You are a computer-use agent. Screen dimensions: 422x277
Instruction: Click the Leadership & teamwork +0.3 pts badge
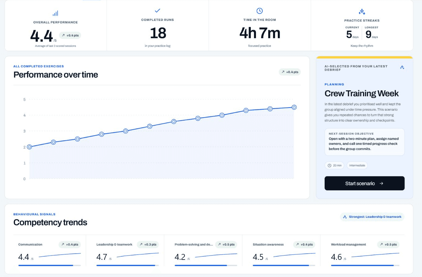click(x=148, y=245)
